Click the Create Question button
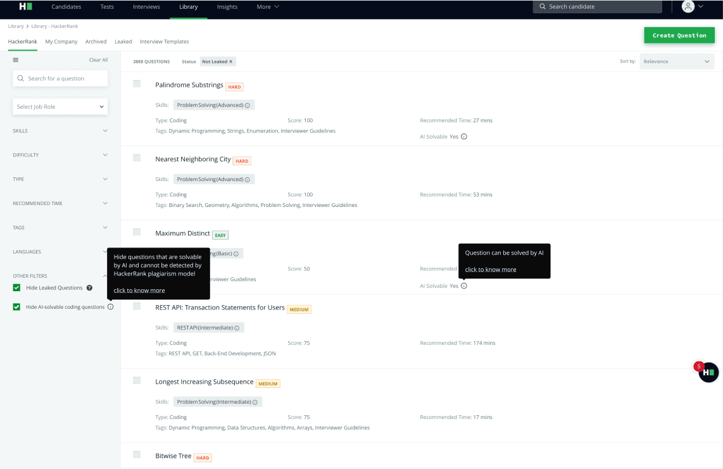This screenshot has height=469, width=723. pyautogui.click(x=679, y=35)
